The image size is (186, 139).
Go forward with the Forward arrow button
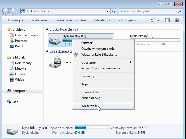click(x=13, y=11)
